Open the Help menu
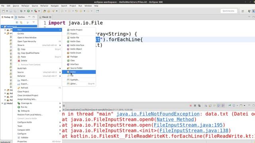255x143 pixels. click(x=96, y=6)
